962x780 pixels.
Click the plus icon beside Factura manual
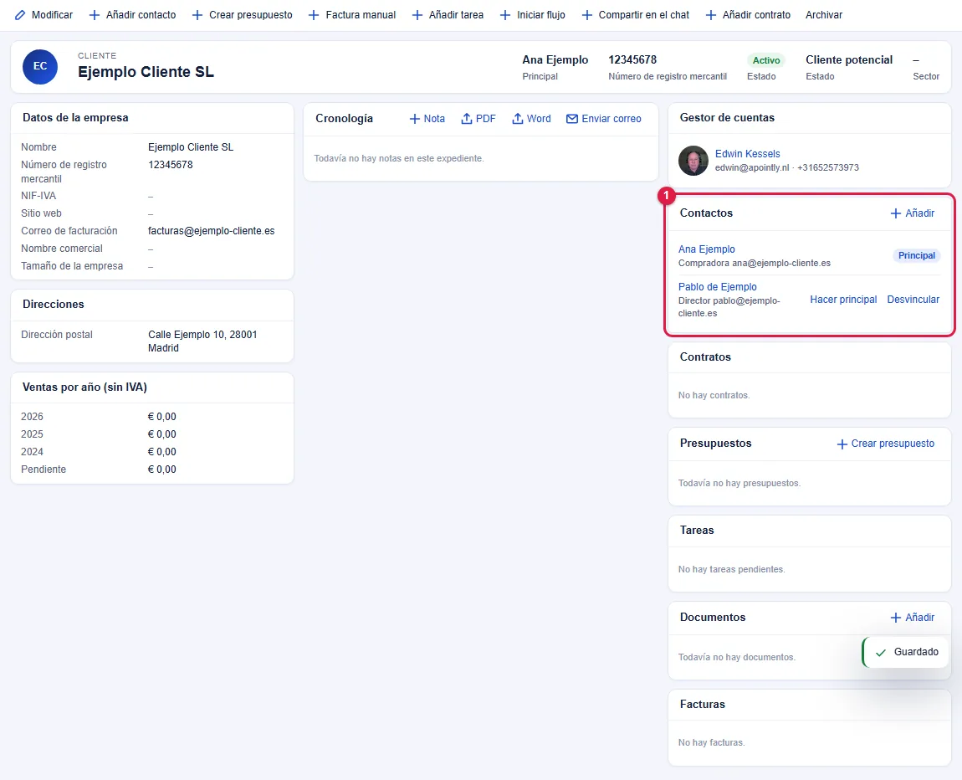pyautogui.click(x=314, y=15)
